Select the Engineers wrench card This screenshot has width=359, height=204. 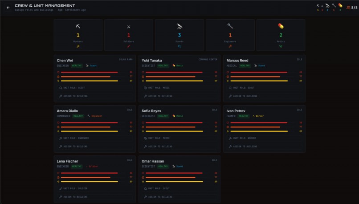pyautogui.click(x=230, y=35)
